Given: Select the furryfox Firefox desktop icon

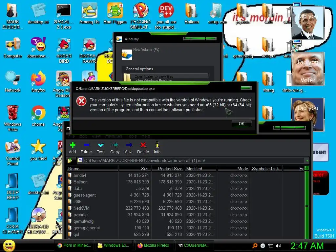Looking at the screenshot, I should (x=38, y=82).
